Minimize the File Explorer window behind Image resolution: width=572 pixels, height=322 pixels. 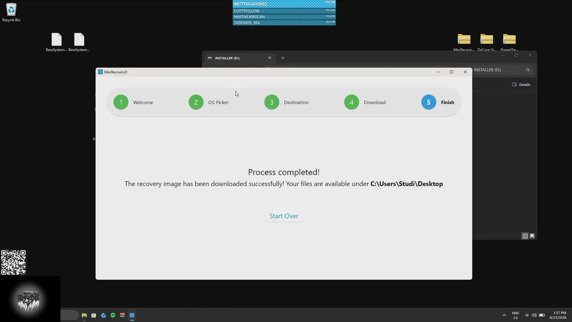pyautogui.click(x=503, y=55)
